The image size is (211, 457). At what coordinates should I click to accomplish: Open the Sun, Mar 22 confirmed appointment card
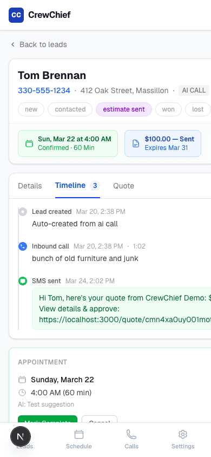[x=68, y=143]
